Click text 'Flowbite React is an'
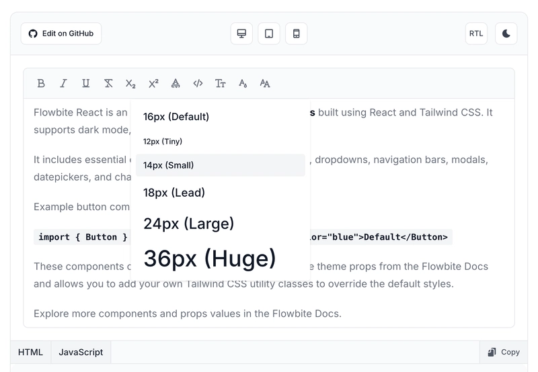538x372 pixels. (x=80, y=112)
